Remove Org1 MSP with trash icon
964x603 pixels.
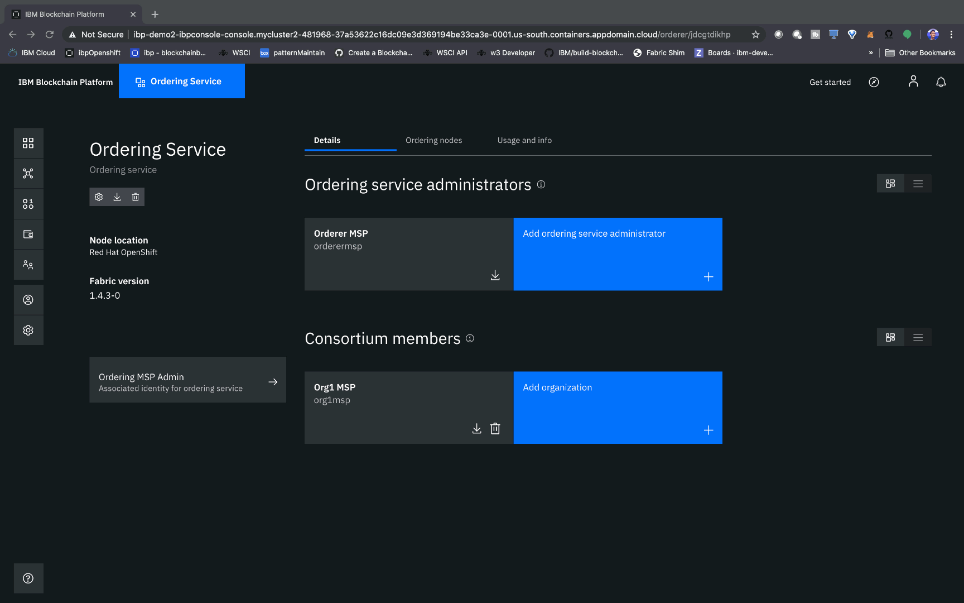495,429
